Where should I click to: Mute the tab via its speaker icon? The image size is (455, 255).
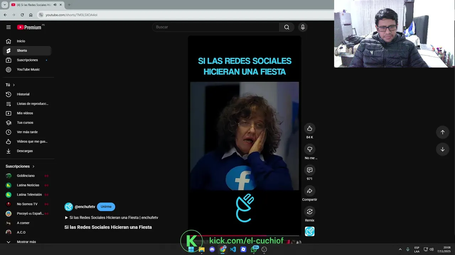(x=55, y=5)
